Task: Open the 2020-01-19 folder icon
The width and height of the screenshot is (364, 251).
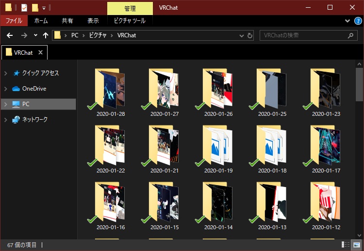Action: [x=217, y=145]
